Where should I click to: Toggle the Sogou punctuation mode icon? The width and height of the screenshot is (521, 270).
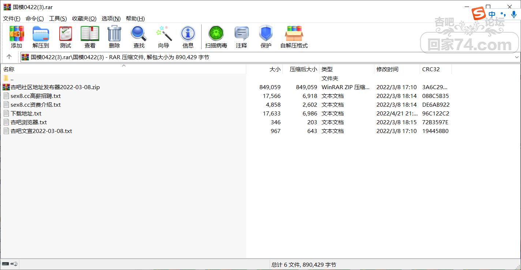tap(503, 14)
